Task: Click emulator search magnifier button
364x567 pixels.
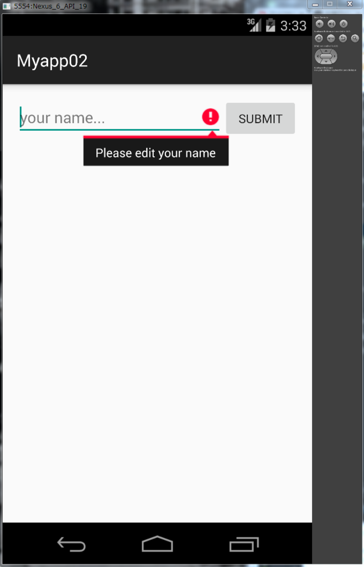Action: coord(355,38)
